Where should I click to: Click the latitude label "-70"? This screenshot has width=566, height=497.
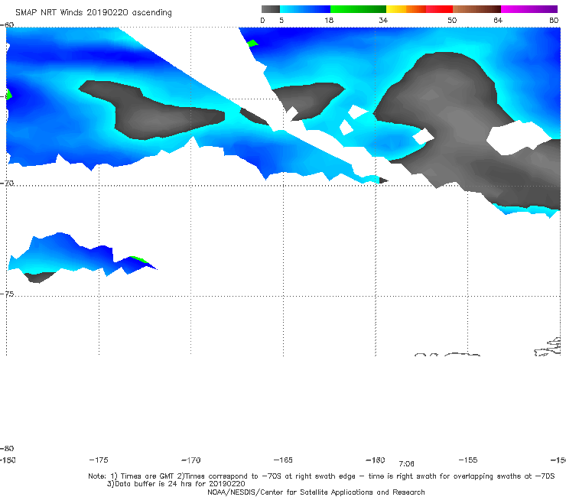pos(7,184)
